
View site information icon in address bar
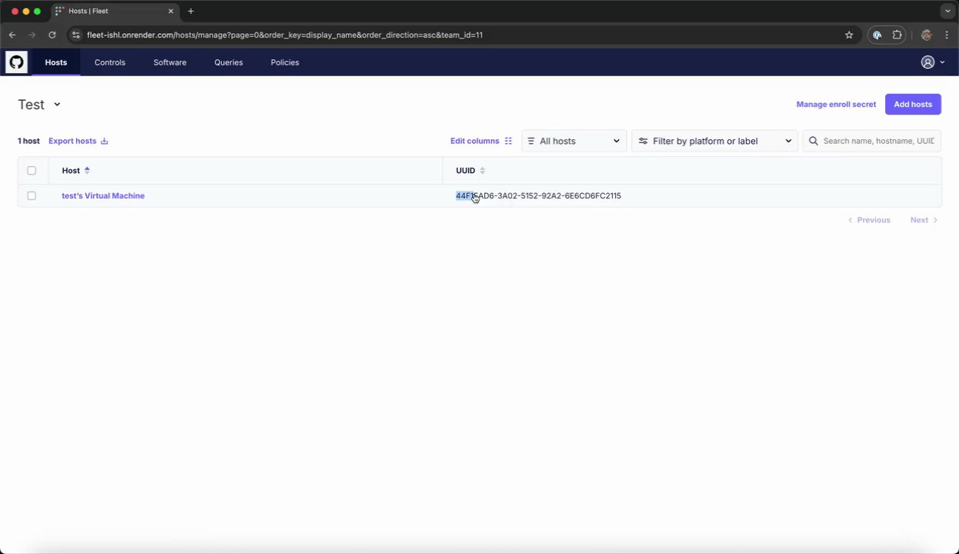pos(75,35)
